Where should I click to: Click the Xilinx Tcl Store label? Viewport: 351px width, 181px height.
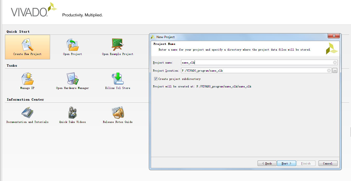pos(118,88)
